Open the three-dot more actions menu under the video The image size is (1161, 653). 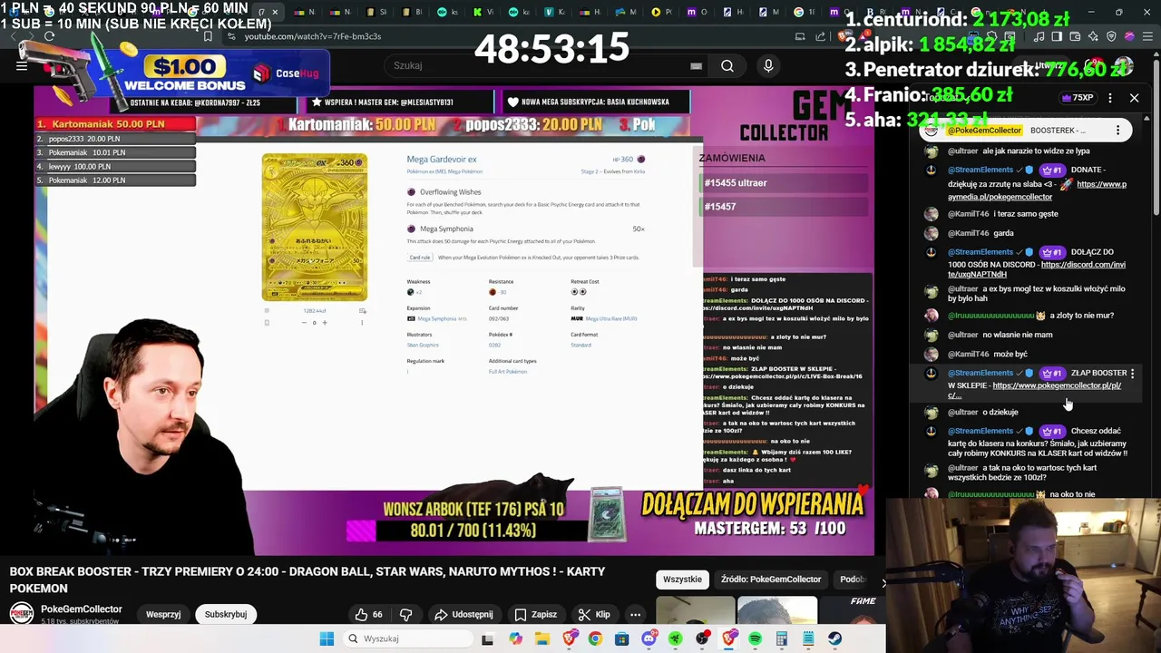[635, 614]
